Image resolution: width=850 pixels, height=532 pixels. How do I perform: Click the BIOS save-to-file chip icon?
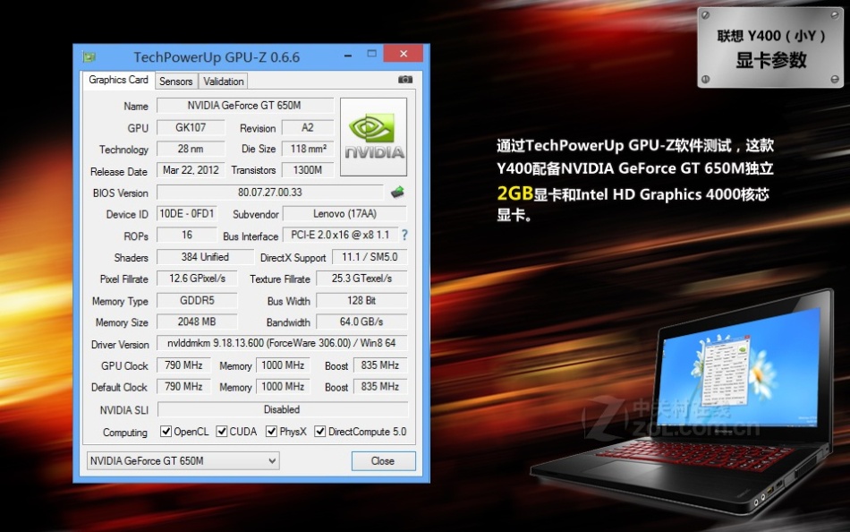coord(397,192)
